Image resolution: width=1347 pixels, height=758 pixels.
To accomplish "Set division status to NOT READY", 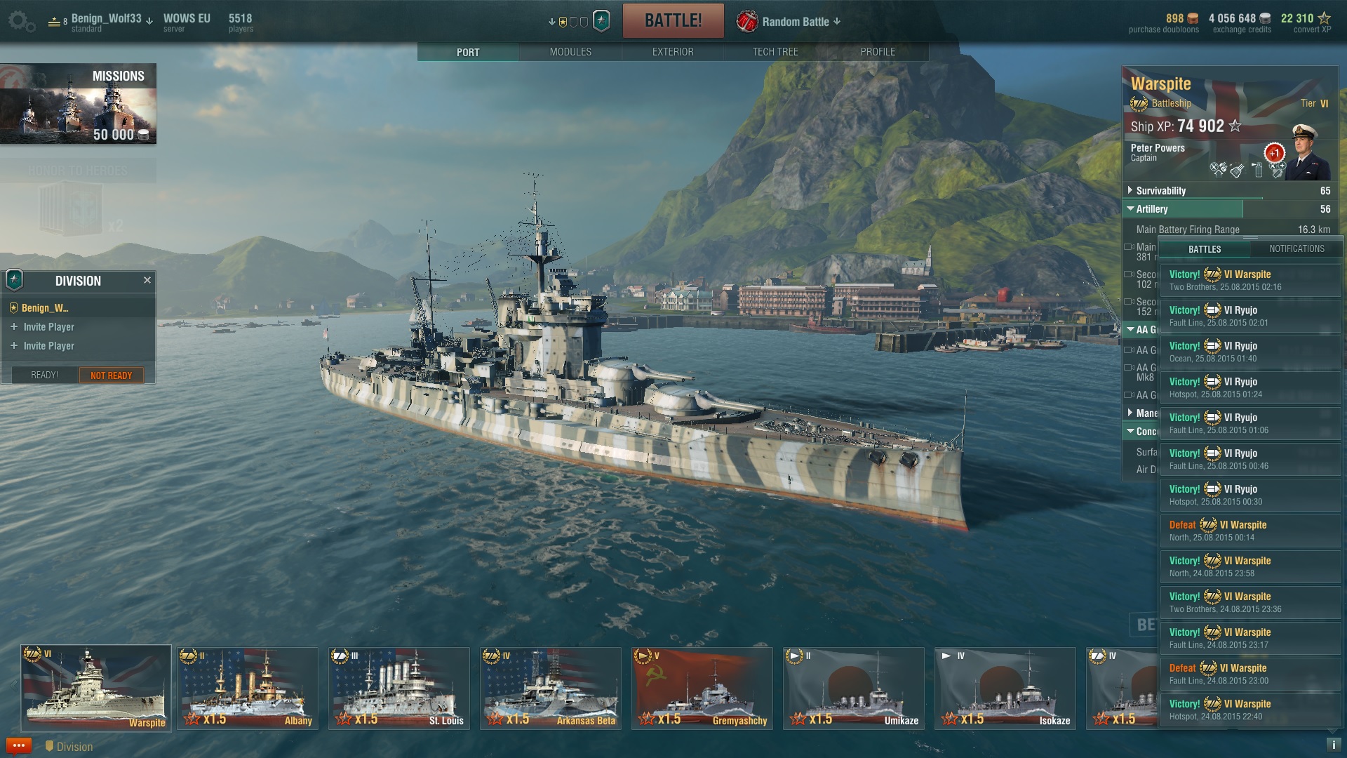I will 111,375.
